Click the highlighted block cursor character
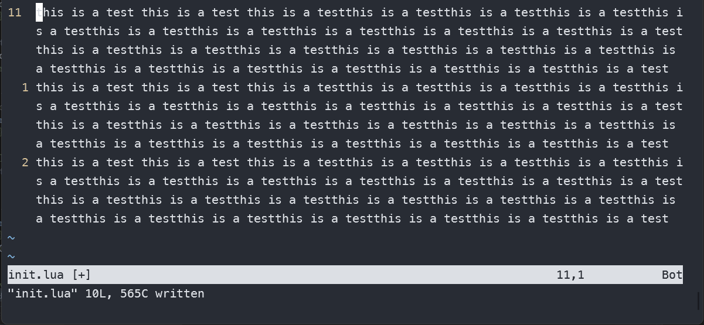704x325 pixels. pyautogui.click(x=39, y=12)
